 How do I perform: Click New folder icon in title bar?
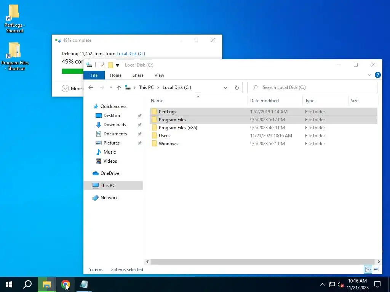pos(110,65)
